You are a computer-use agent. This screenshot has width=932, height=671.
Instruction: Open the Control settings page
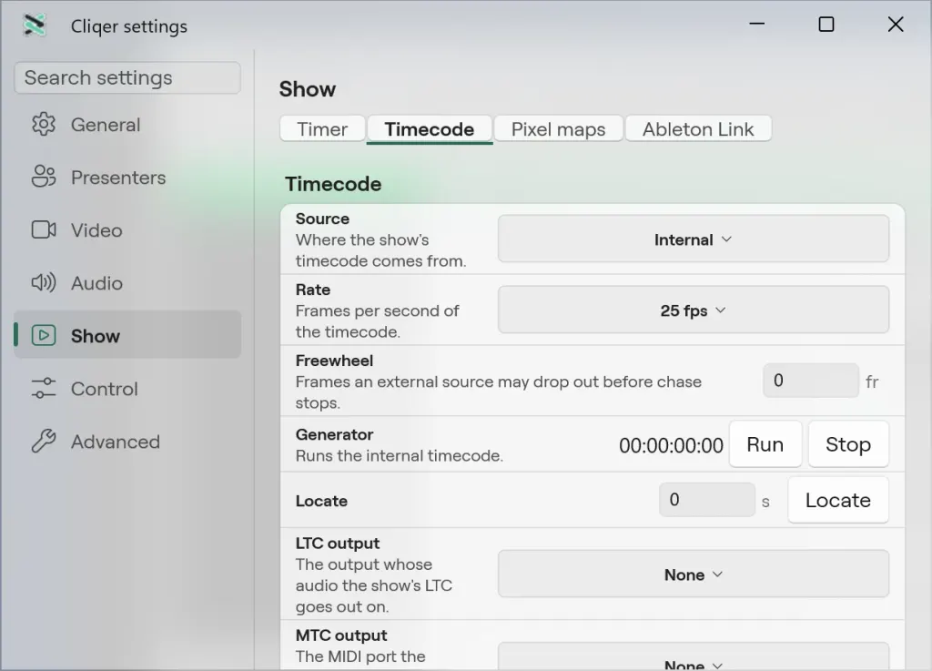click(x=127, y=389)
